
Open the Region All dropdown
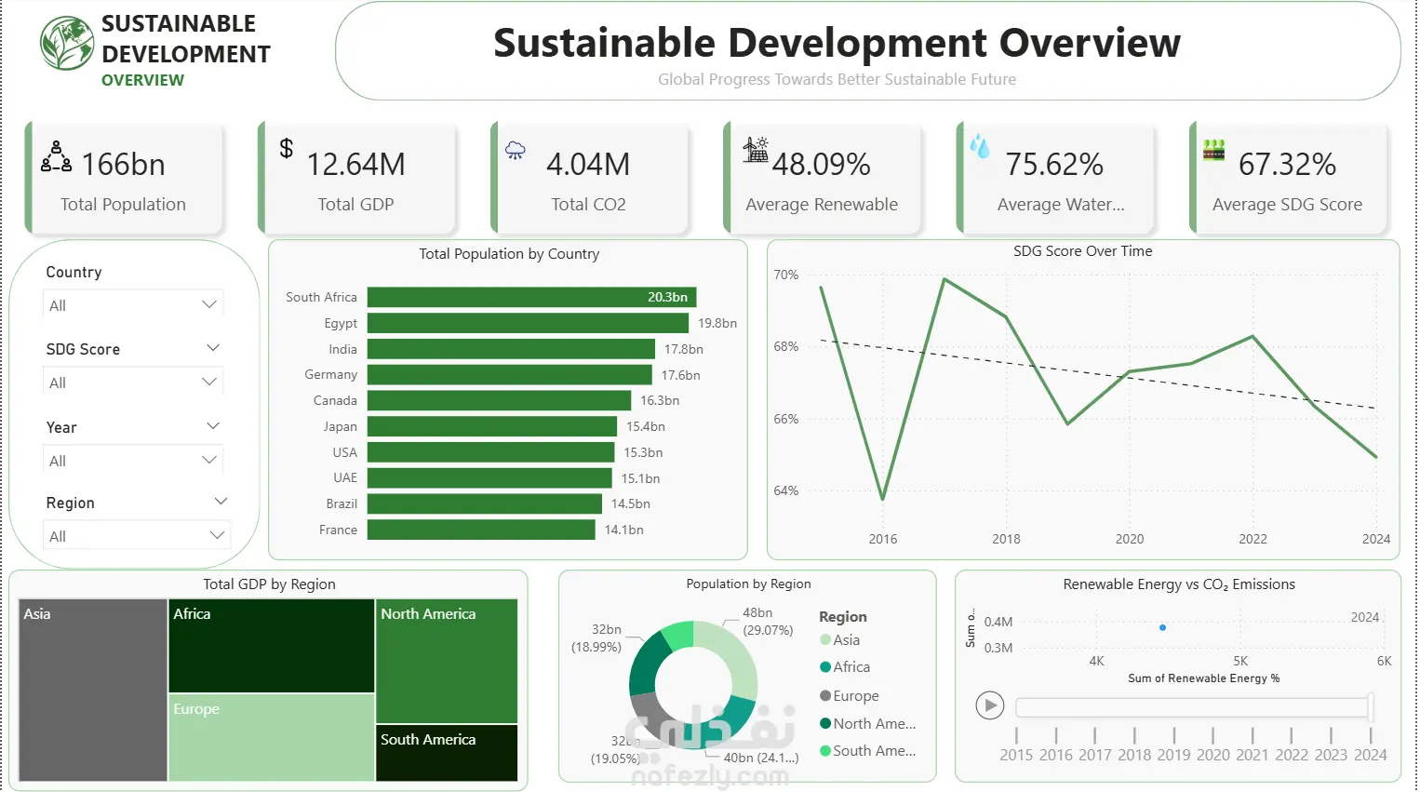pyautogui.click(x=138, y=536)
